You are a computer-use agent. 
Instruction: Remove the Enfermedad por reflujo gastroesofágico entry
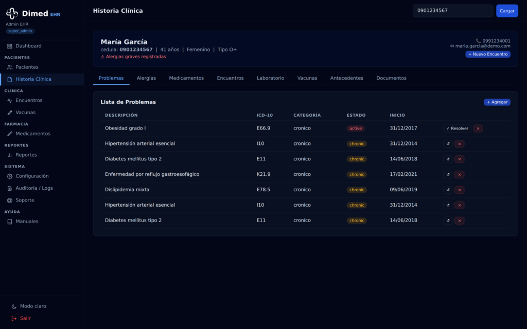point(460,174)
